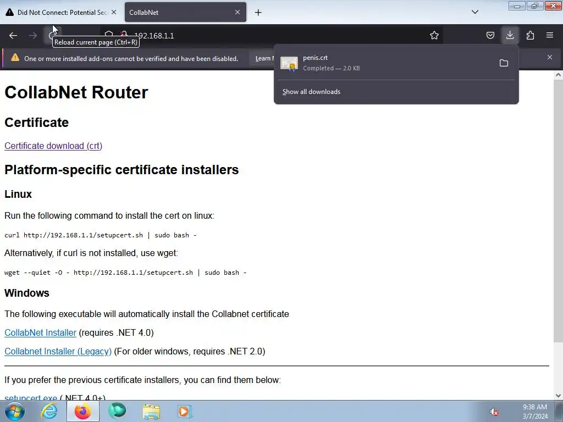Toggle the Downloads toolbar button

[x=510, y=35]
